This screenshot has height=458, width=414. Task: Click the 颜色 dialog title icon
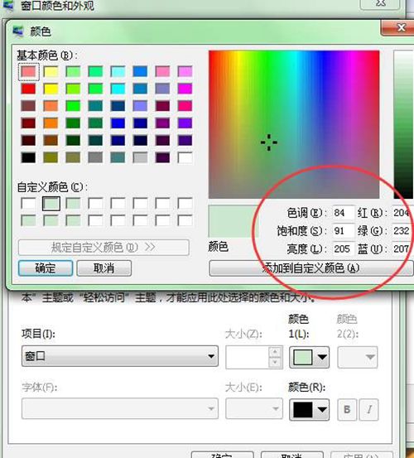18,31
